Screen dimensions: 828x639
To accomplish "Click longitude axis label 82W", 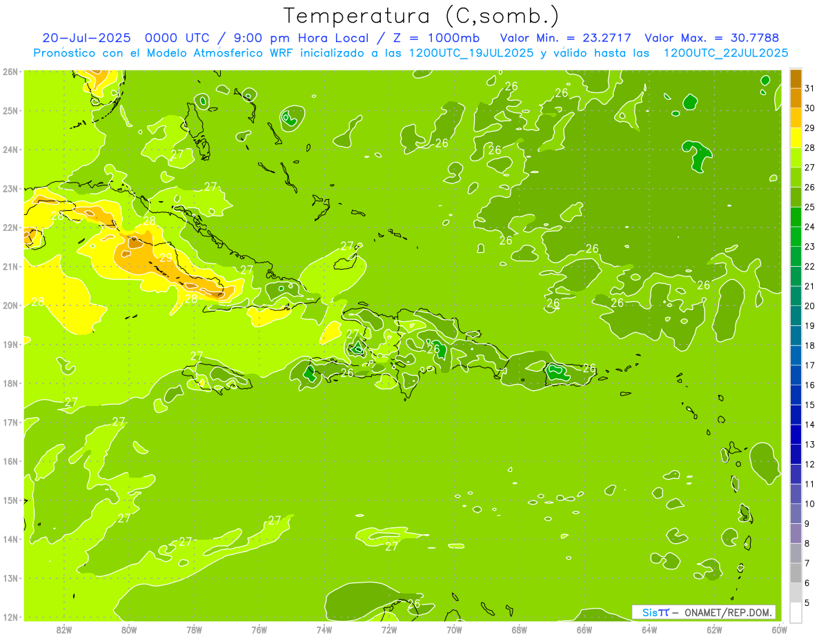I will pos(63,630).
